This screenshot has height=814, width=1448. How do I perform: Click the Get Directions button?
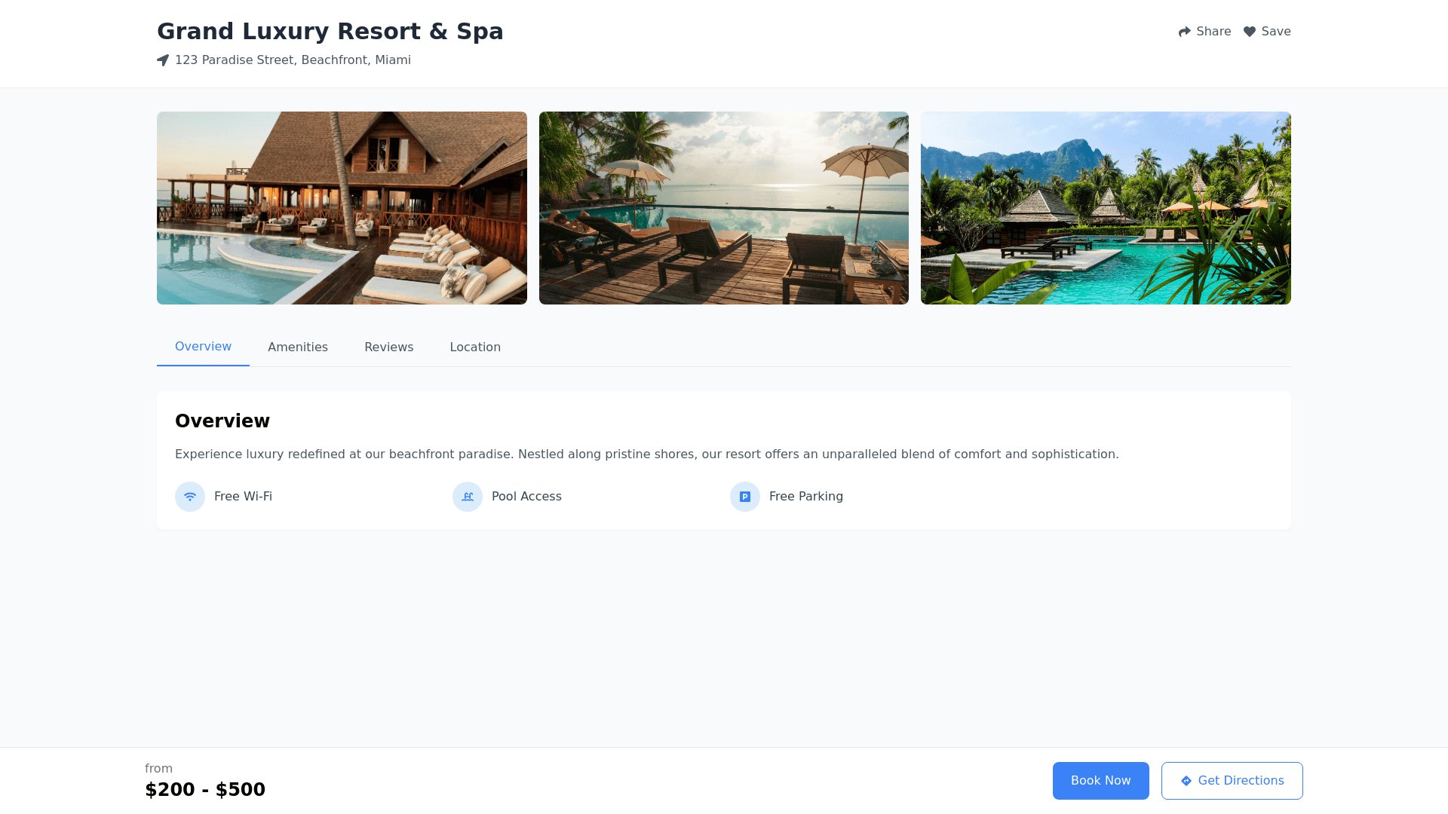1232,781
